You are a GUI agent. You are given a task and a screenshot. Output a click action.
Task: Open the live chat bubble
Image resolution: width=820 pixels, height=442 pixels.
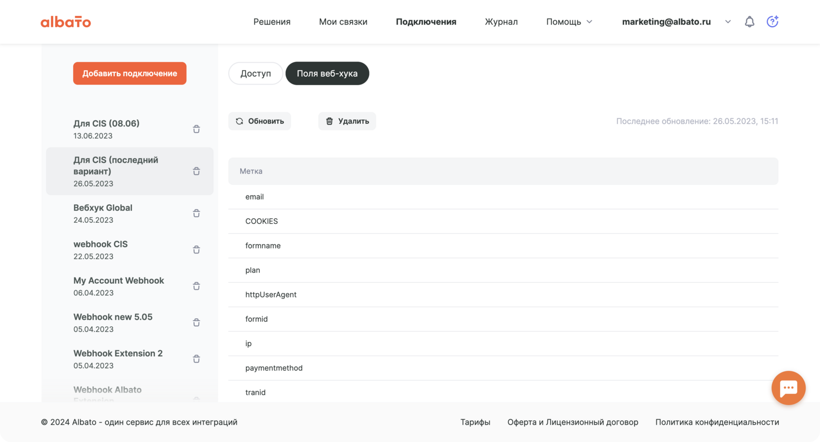788,388
